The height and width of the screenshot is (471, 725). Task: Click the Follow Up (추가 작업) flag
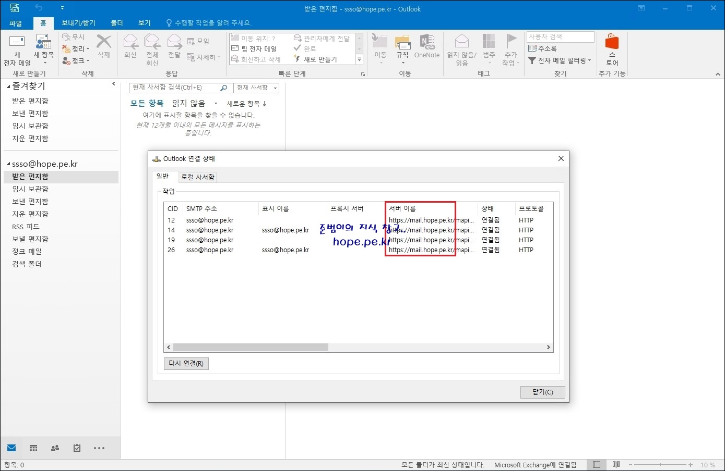coord(511,42)
